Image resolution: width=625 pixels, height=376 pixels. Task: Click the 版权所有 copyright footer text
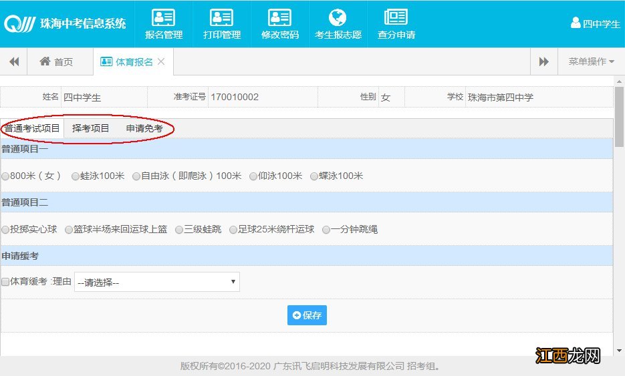310,366
